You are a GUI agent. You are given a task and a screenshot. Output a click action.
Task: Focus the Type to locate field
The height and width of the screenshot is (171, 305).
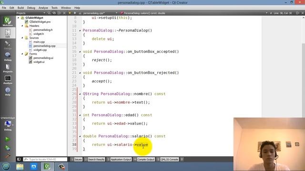pyautogui.click(x=45, y=160)
